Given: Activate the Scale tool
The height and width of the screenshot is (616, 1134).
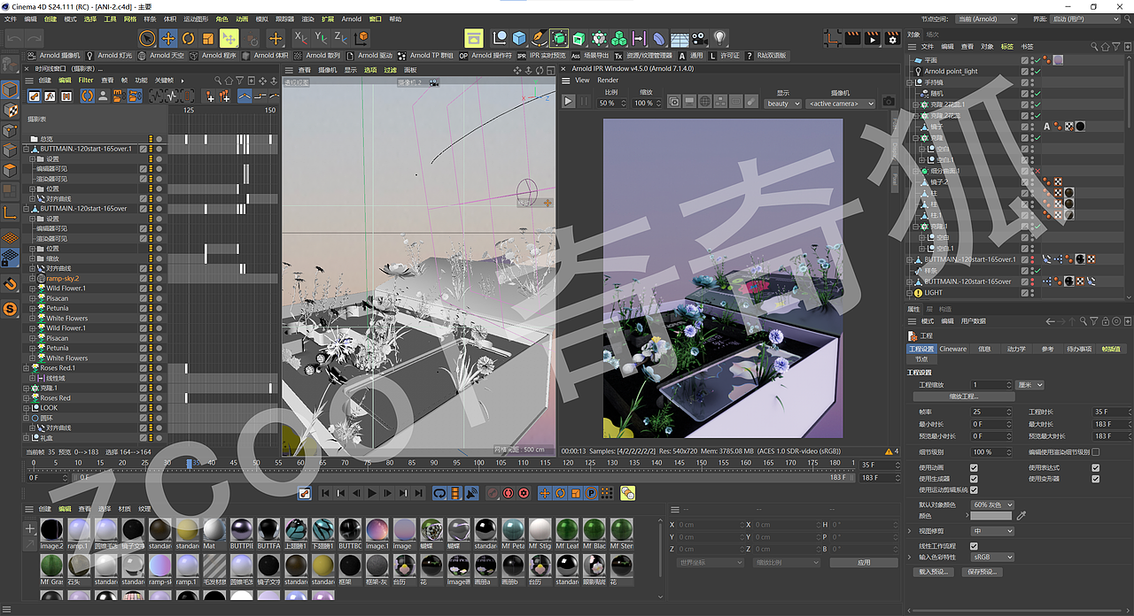Looking at the screenshot, I should (x=208, y=38).
